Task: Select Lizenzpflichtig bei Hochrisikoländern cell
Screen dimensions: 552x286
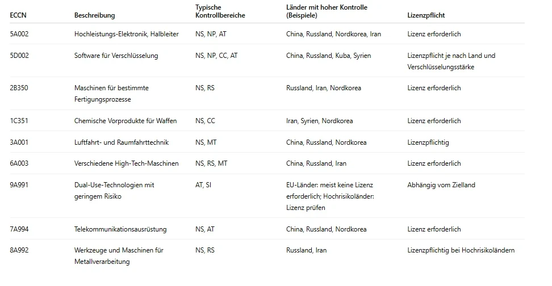Action: coord(461,250)
